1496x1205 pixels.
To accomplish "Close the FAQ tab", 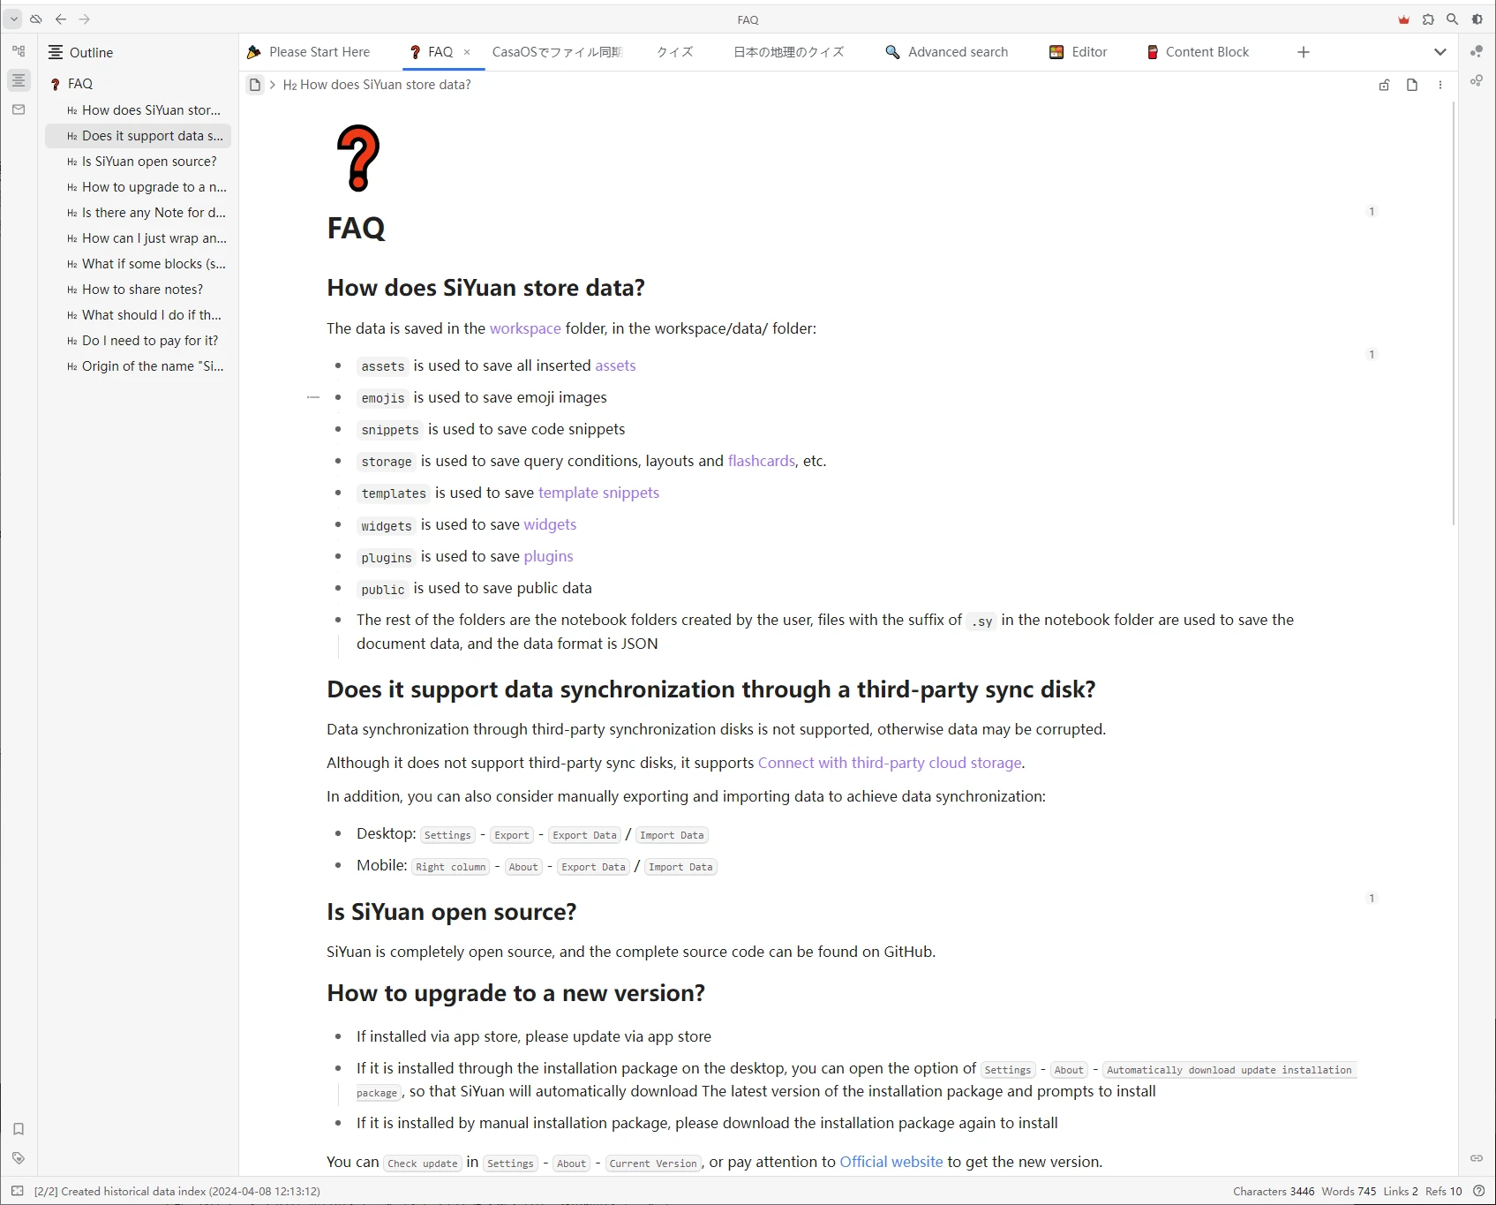I will [x=467, y=52].
